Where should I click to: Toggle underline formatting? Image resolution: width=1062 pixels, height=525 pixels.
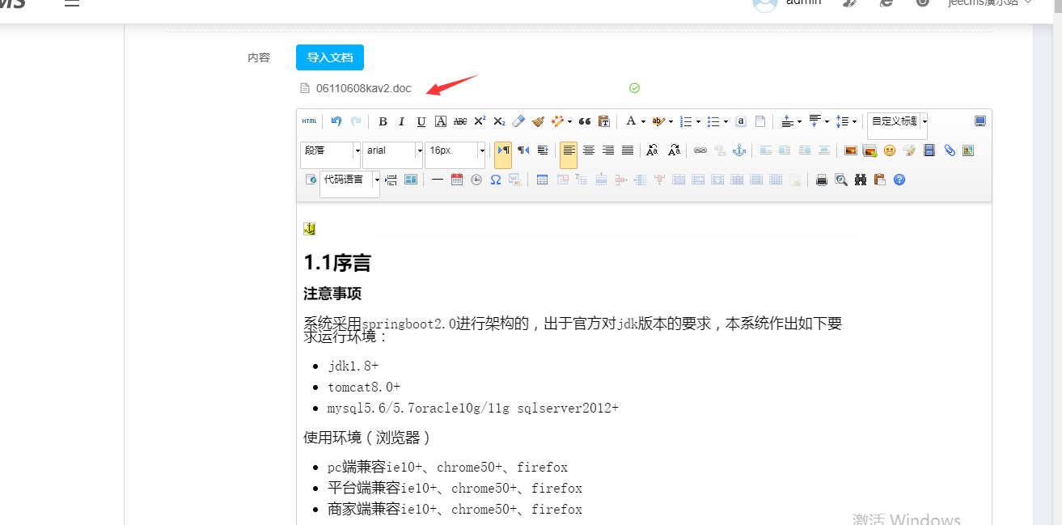(421, 121)
